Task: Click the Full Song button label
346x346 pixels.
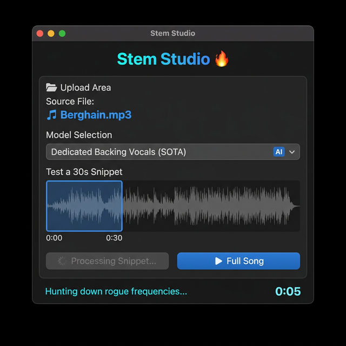Action: tap(245, 261)
